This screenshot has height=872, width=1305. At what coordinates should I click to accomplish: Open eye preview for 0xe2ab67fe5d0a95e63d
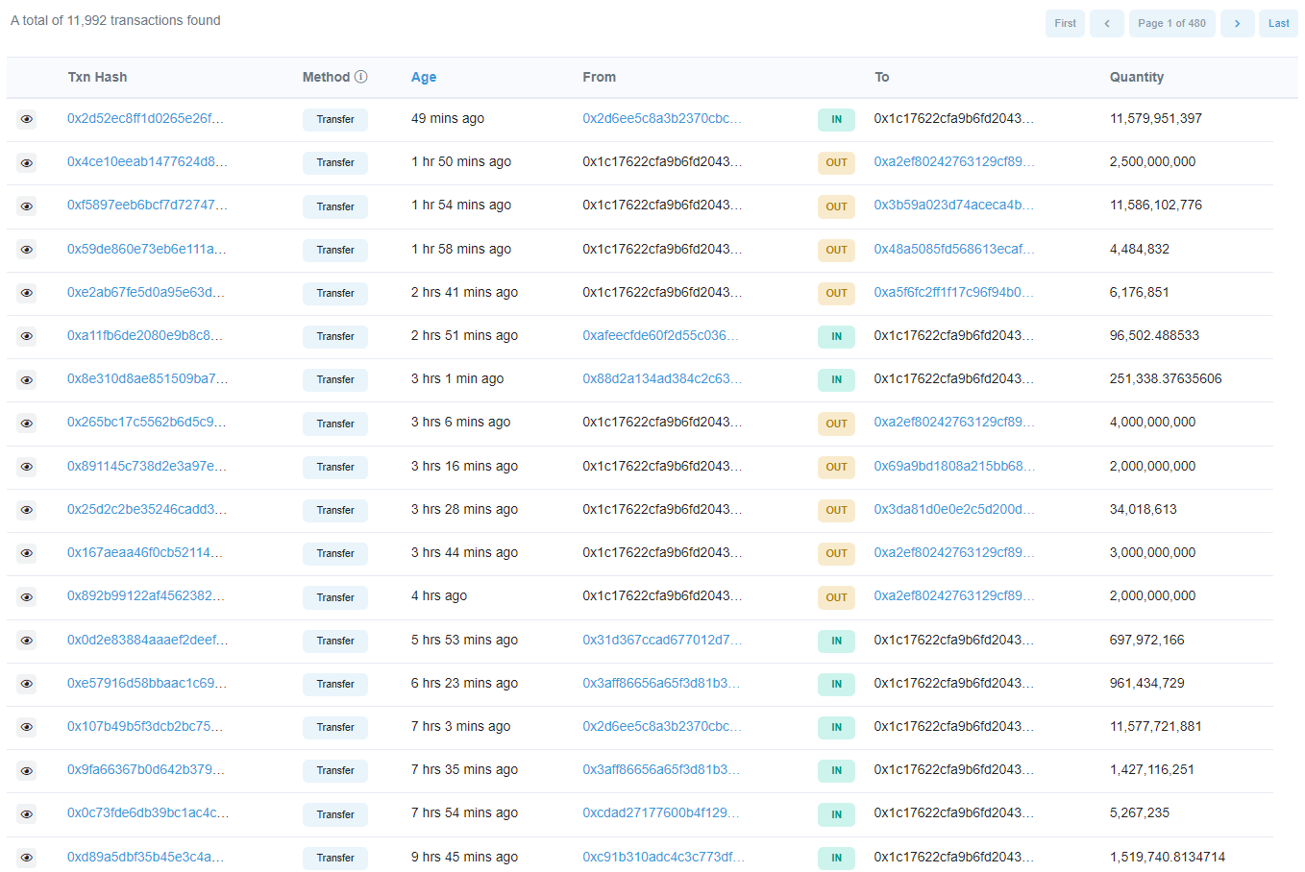click(27, 293)
